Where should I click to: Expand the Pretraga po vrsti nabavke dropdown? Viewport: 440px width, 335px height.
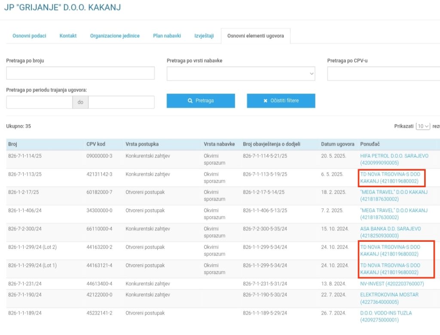click(241, 73)
